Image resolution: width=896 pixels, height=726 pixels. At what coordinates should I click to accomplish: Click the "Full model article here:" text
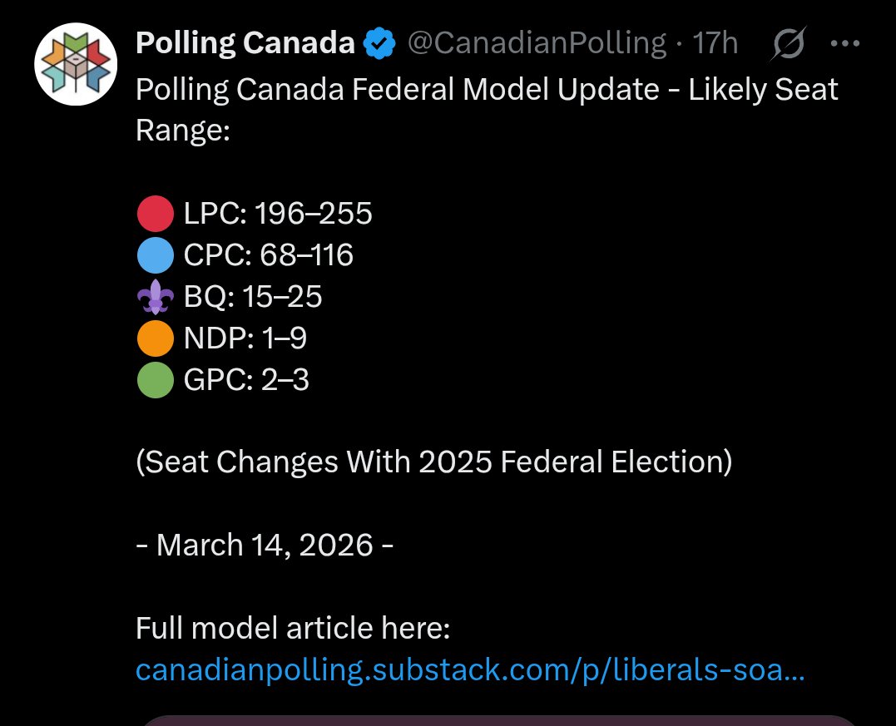click(293, 629)
